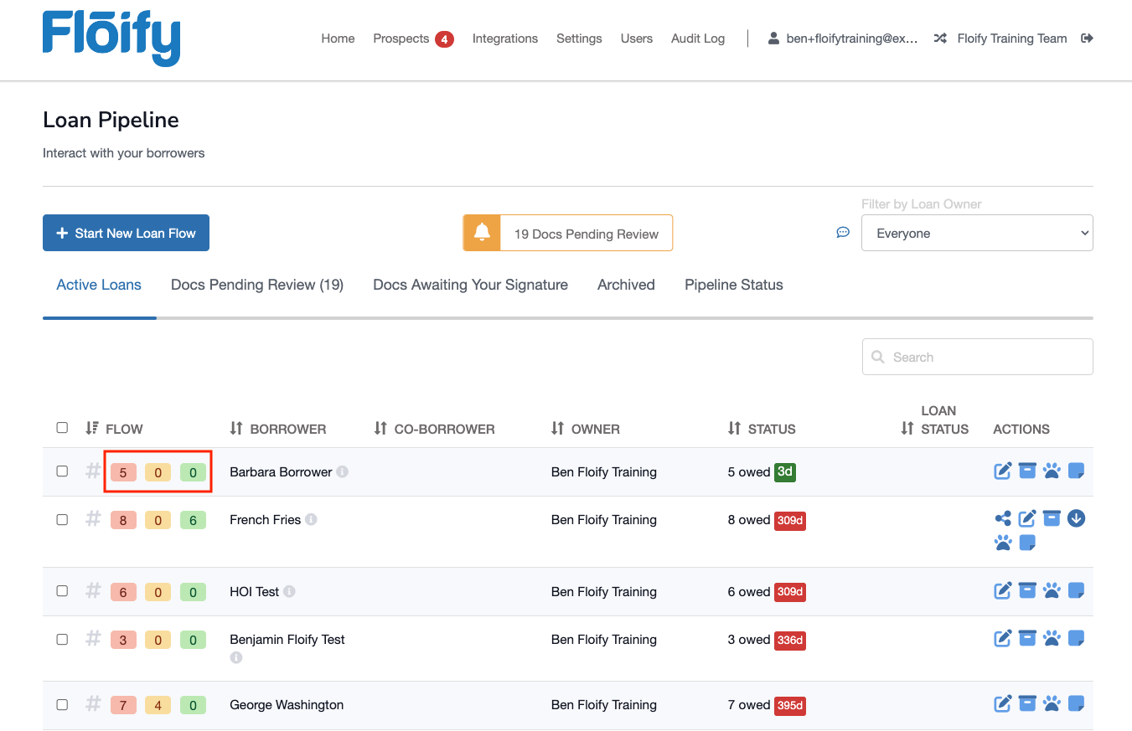Toggle the select-all checkbox in table header
The height and width of the screenshot is (731, 1132).
click(x=62, y=428)
